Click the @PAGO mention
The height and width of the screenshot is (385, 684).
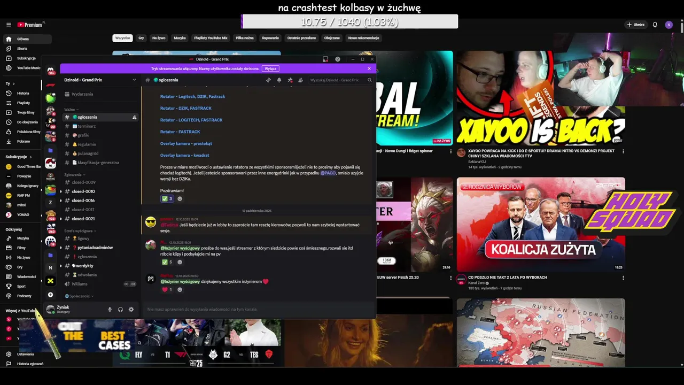tap(327, 173)
